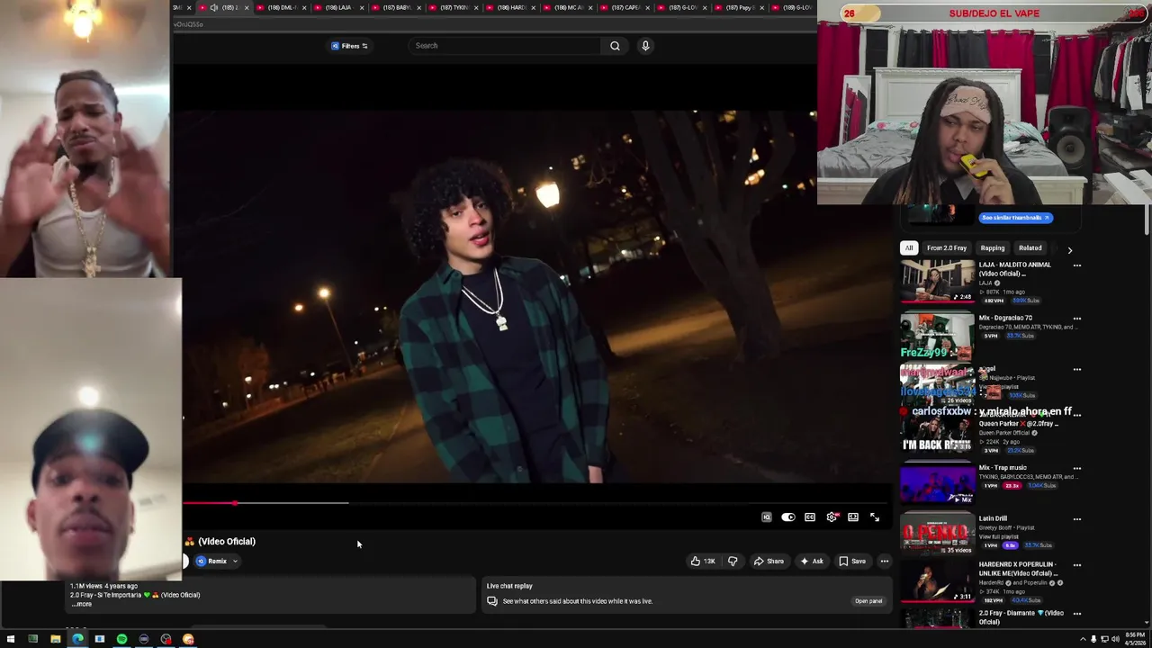Activate voice search microphone icon
This screenshot has height=648, width=1152.
point(645,46)
